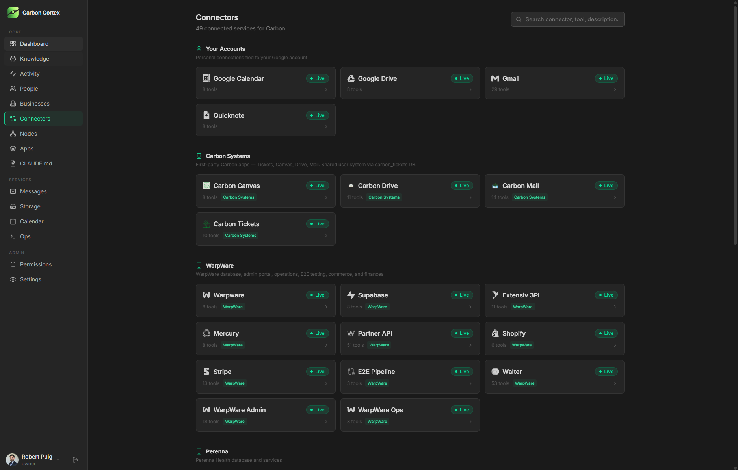
Task: Click the Mercury circle icon
Action: pyautogui.click(x=206, y=333)
